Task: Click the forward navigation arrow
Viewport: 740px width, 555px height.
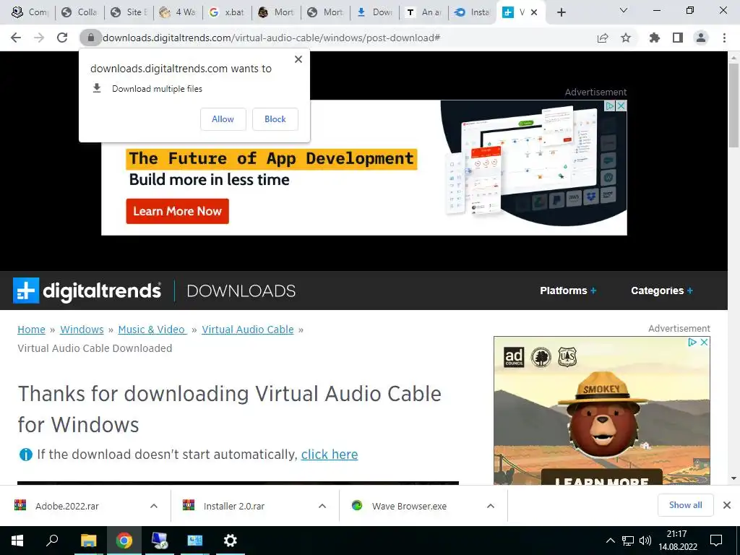Action: click(39, 38)
